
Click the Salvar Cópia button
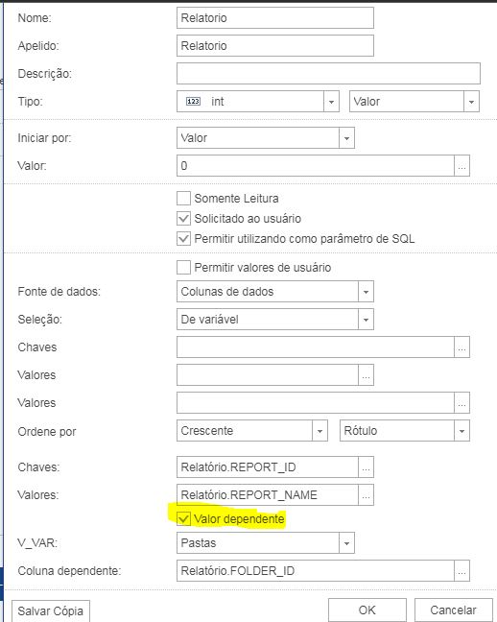point(51,611)
